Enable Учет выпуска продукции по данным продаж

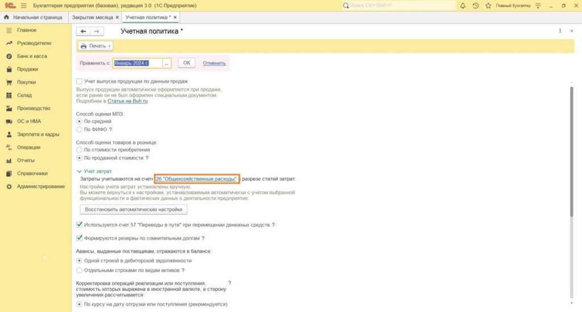tap(79, 82)
